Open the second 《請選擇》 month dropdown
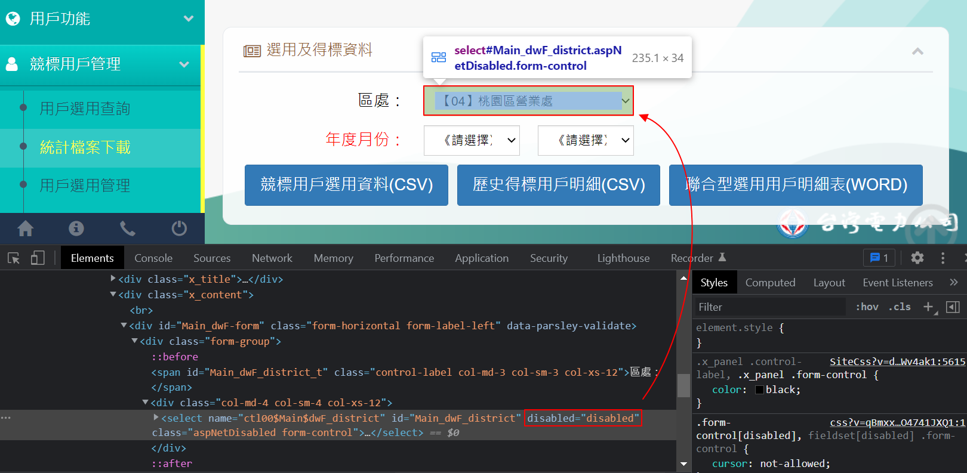The width and height of the screenshot is (967, 473). tap(586, 140)
